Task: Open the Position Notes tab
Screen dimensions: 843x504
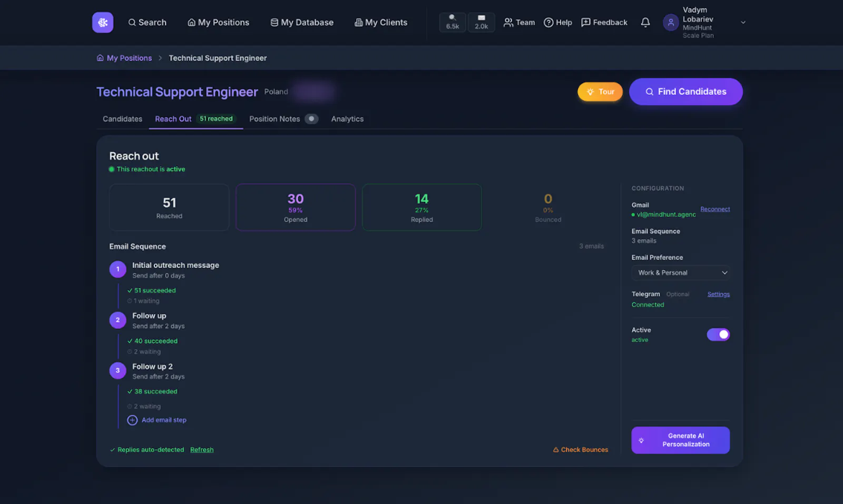Action: (x=275, y=119)
